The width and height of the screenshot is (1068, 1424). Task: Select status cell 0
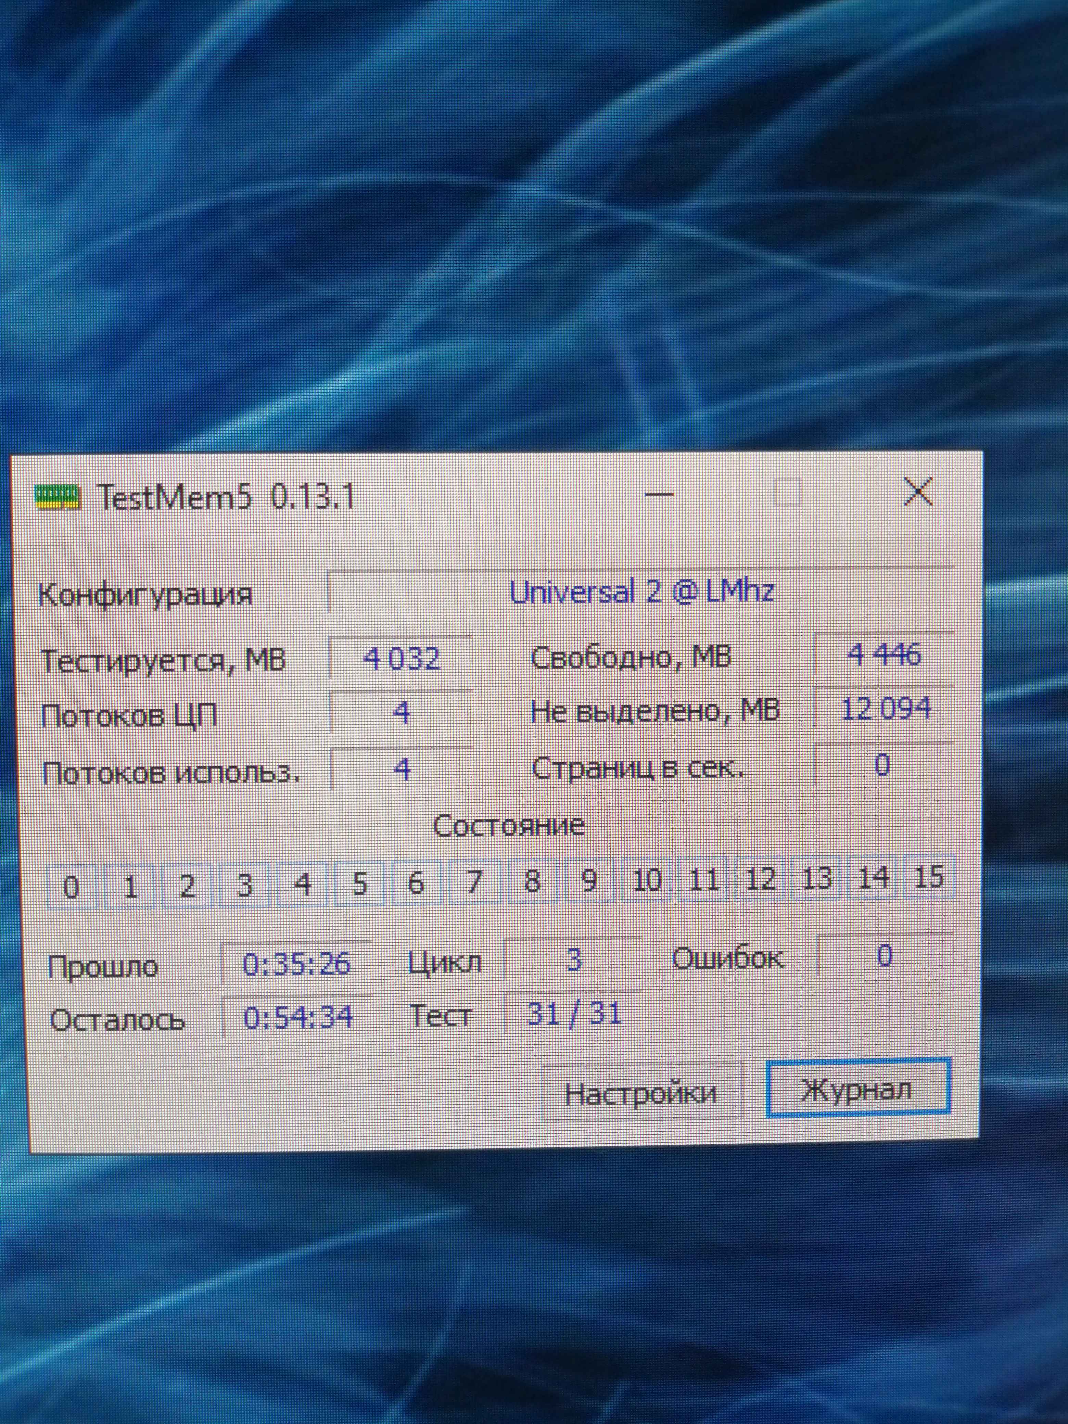72,887
